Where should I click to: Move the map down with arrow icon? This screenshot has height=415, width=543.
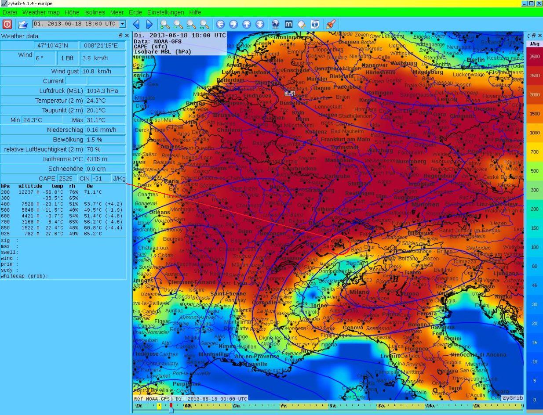[x=260, y=24]
